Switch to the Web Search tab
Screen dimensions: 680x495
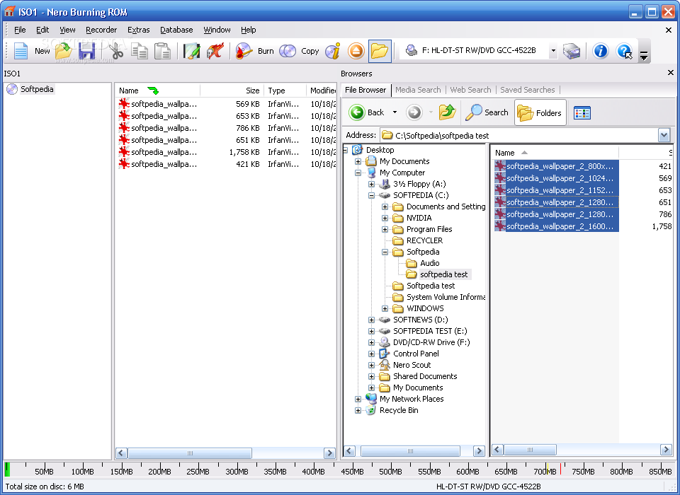[470, 90]
